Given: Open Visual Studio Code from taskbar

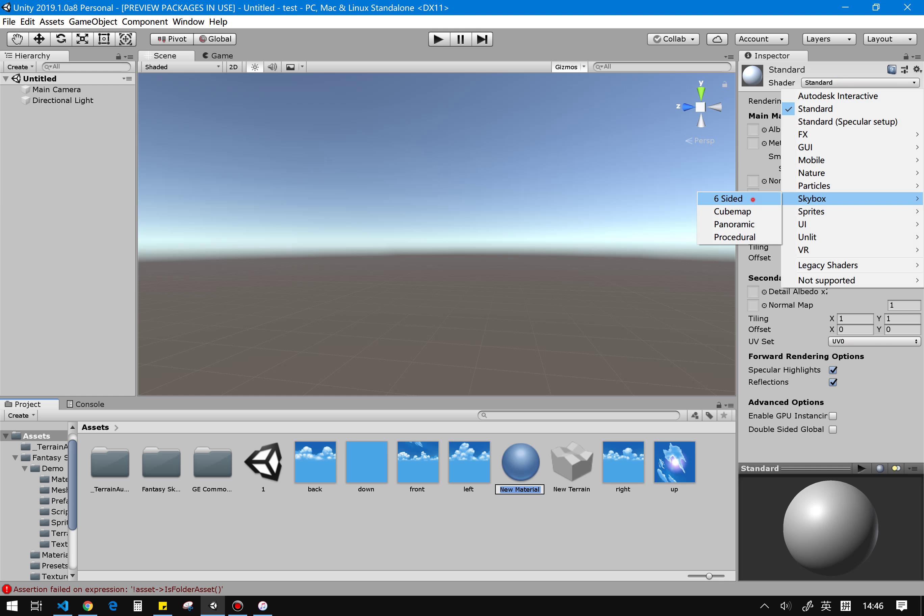Looking at the screenshot, I should pos(63,606).
